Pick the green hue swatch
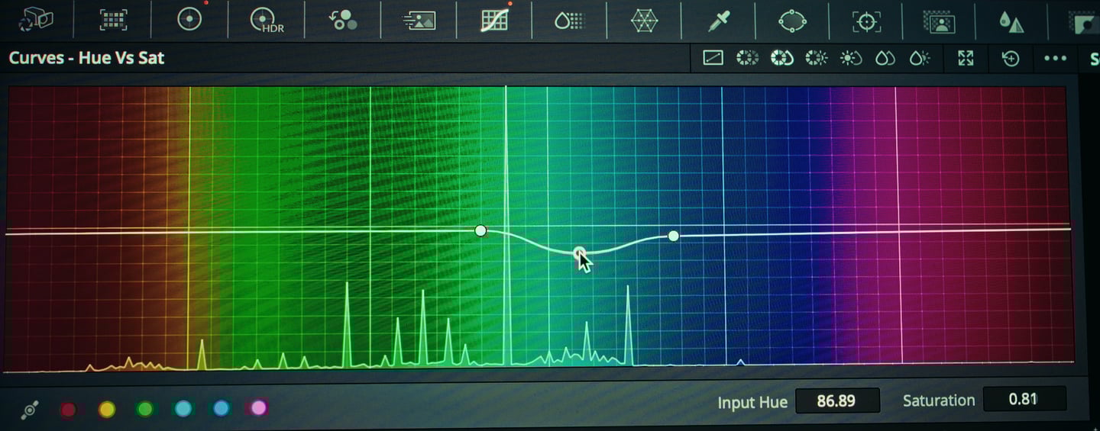Viewport: 1100px width, 431px height. (145, 410)
